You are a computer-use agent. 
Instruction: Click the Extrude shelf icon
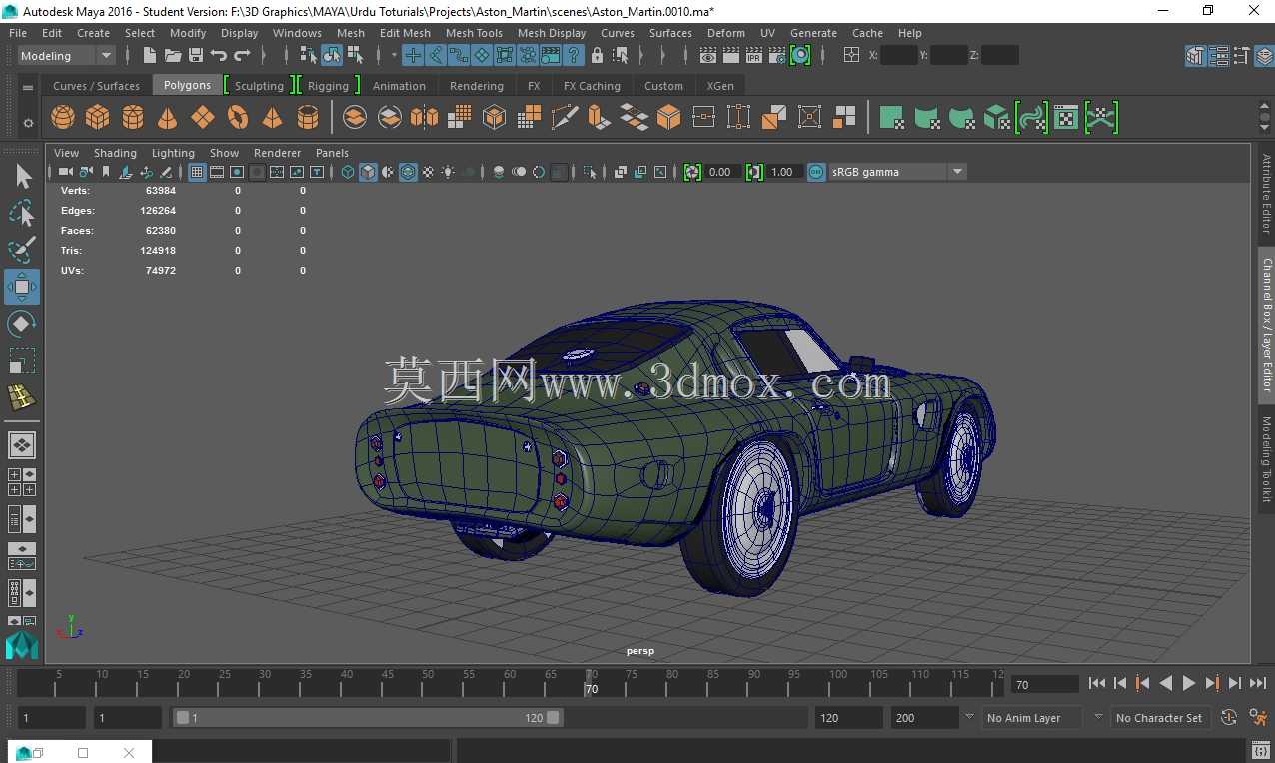coord(599,118)
